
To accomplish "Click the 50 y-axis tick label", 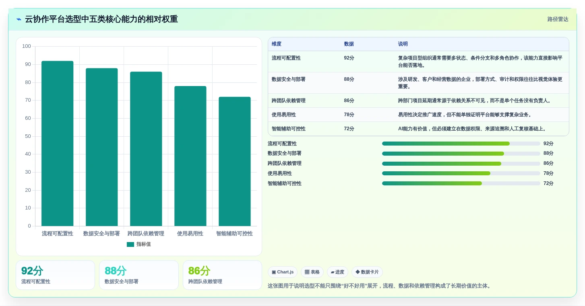I will pyautogui.click(x=28, y=136).
